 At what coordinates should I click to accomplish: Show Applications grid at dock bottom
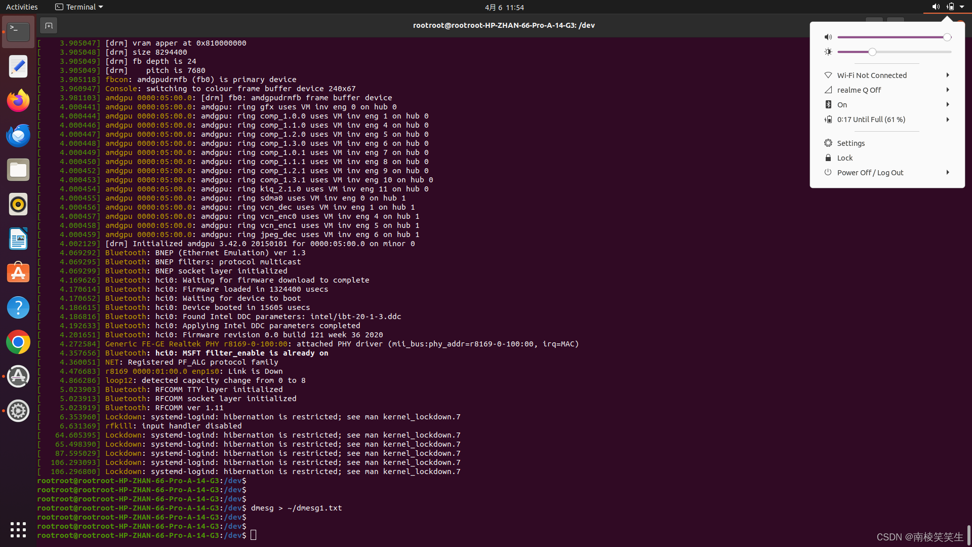[x=18, y=530]
